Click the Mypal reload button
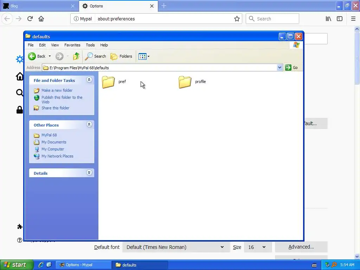 pyautogui.click(x=30, y=19)
